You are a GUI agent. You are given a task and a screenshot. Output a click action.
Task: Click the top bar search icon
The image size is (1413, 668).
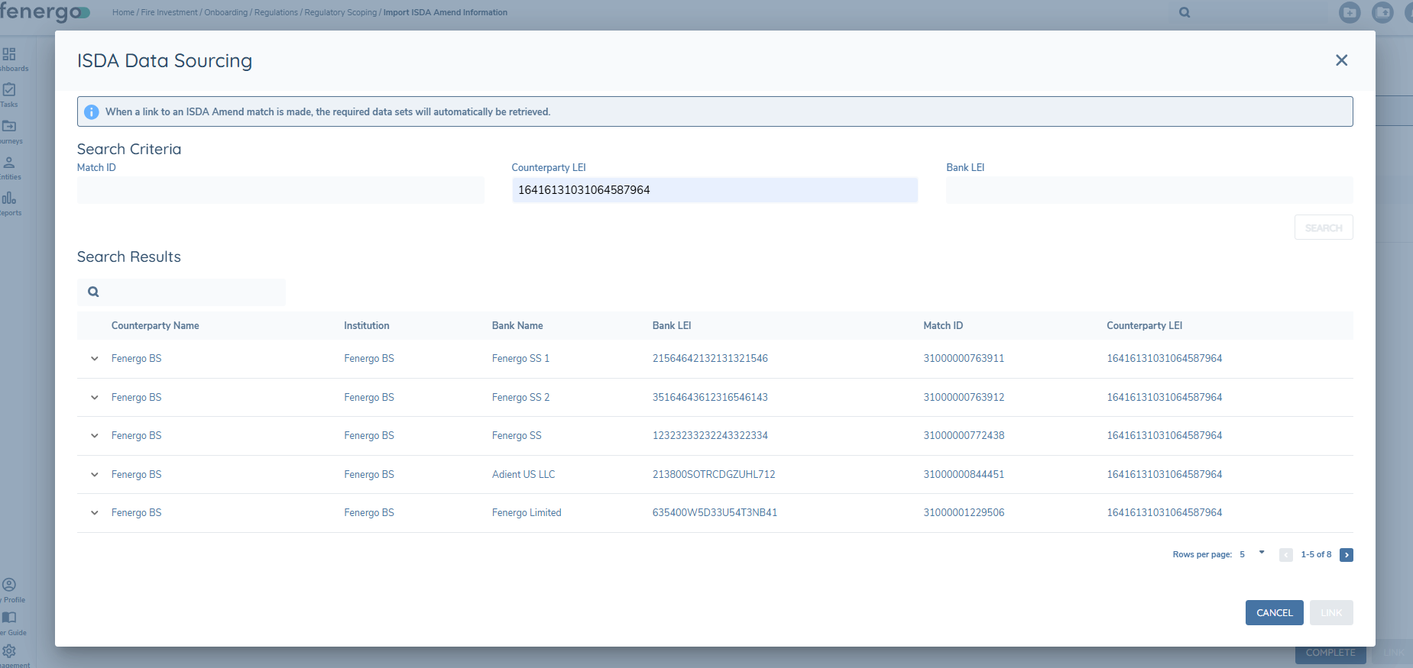(1185, 12)
